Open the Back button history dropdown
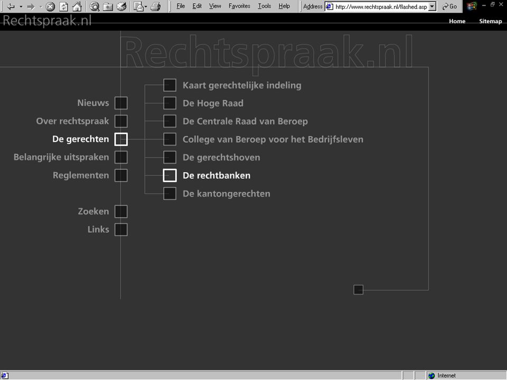This screenshot has height=380, width=507. click(21, 6)
